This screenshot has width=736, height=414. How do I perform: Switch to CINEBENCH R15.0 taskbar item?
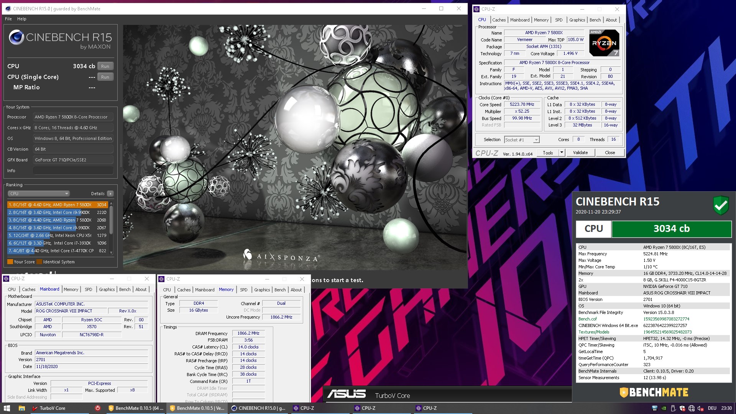[x=258, y=408]
